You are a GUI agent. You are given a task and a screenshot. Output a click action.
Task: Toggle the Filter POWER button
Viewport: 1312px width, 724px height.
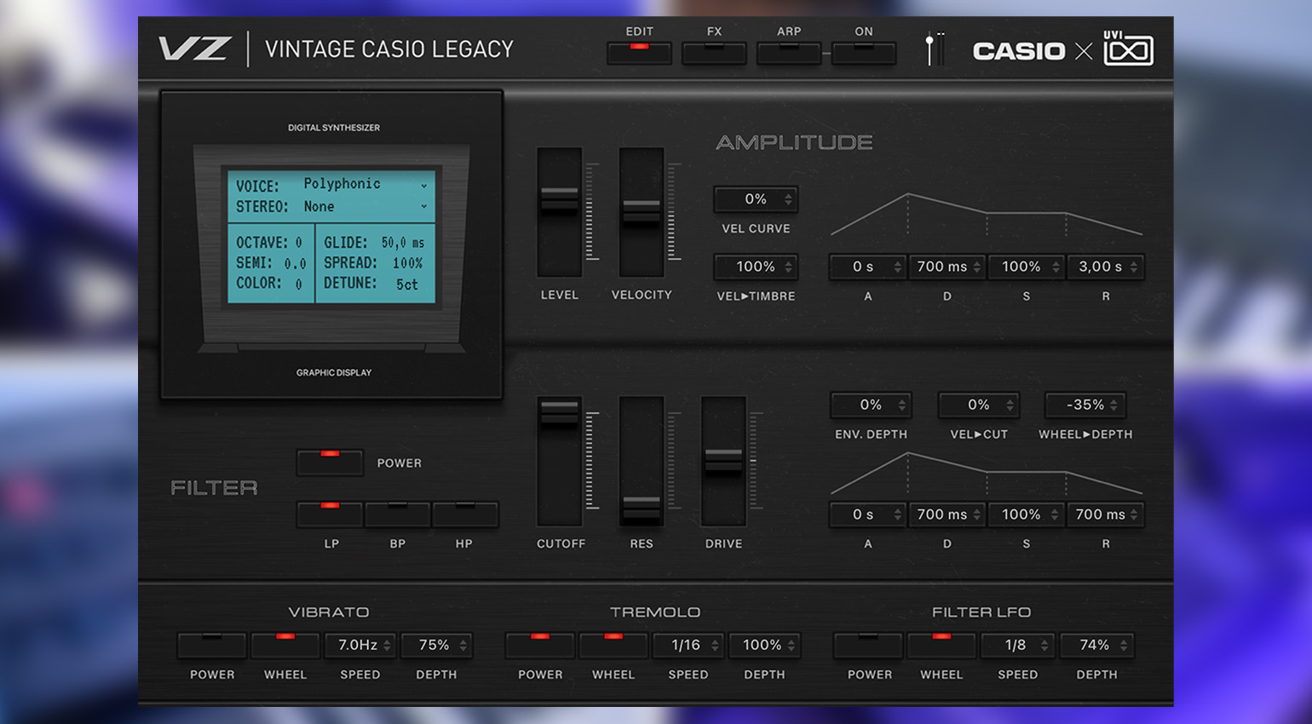[330, 463]
